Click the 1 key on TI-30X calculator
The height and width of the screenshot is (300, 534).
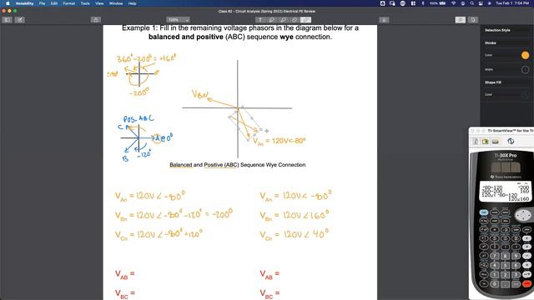point(495,275)
